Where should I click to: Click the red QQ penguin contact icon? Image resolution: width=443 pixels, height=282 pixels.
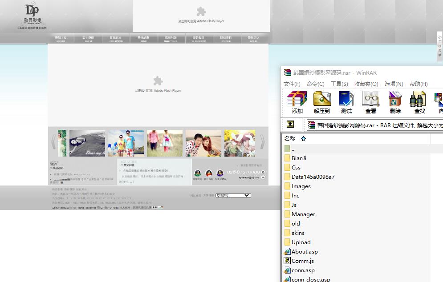(x=209, y=173)
